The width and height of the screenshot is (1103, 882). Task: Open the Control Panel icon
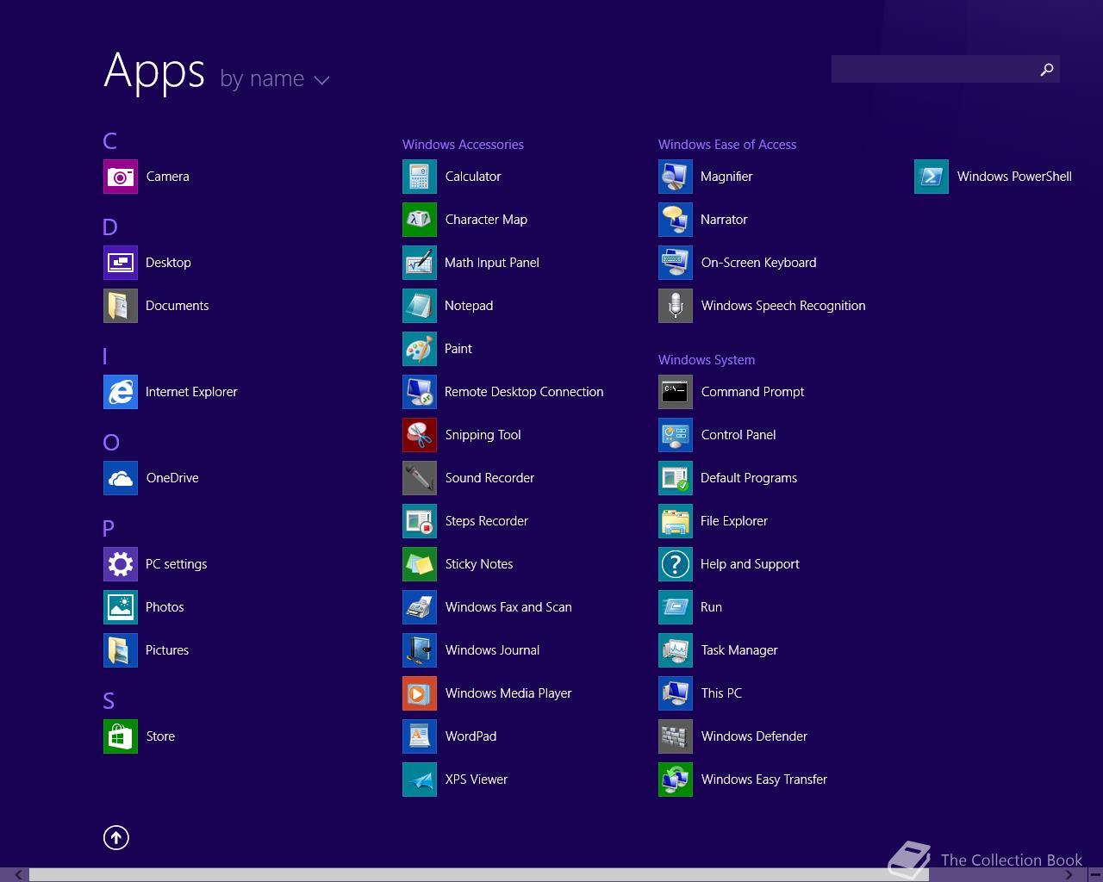(676, 435)
